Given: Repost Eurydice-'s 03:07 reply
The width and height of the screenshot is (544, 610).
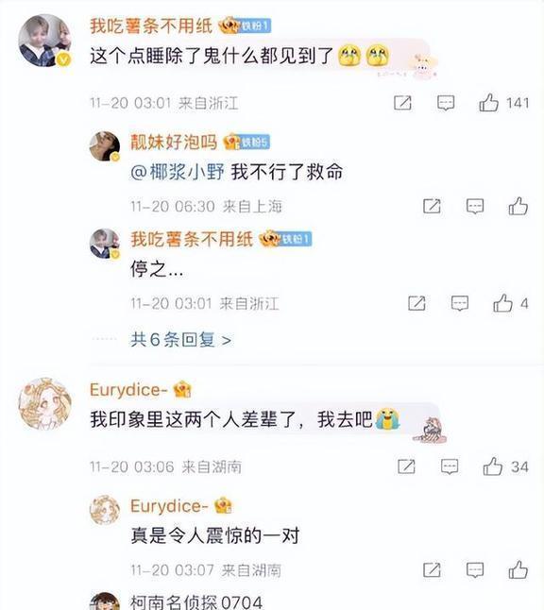Looking at the screenshot, I should 432,570.
